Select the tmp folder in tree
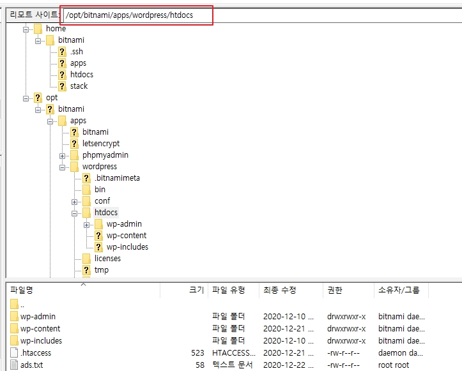Screen dimensions: 462x371 pyautogui.click(x=101, y=270)
